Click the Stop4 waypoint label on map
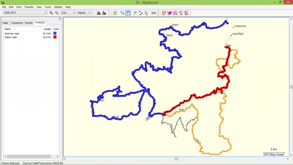293x165 pixels. (x=116, y=117)
